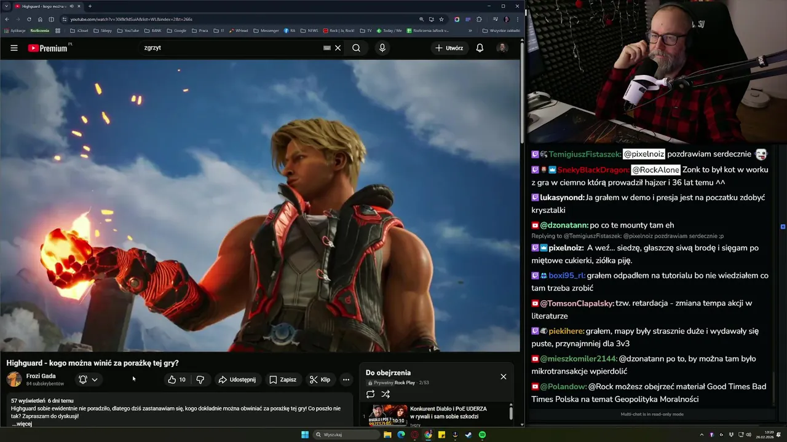Image resolution: width=787 pixels, height=442 pixels.
Task: Open the Messenger bookmark
Action: pos(266,30)
